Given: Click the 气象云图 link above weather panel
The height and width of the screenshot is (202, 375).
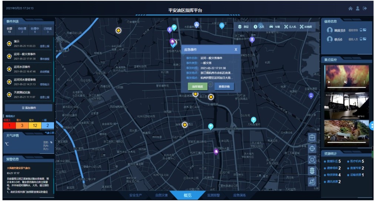Looking at the screenshot, I should 49,133.
